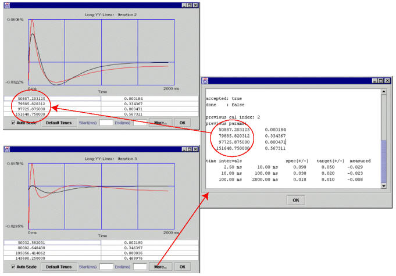Select table cell 50887.203125 in Iteration 2 window
The image size is (396, 276).
pyautogui.click(x=52, y=98)
